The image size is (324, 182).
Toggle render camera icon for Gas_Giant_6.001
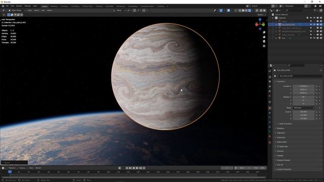click(x=321, y=25)
